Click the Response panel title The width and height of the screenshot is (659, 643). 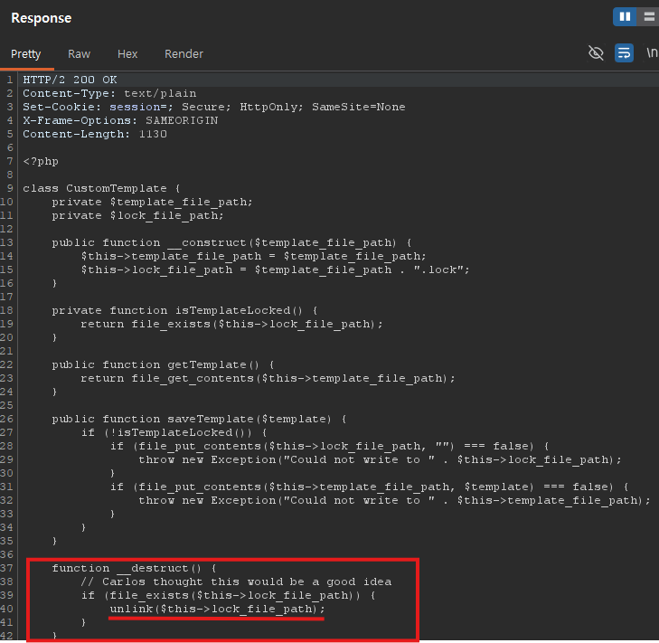coord(42,18)
